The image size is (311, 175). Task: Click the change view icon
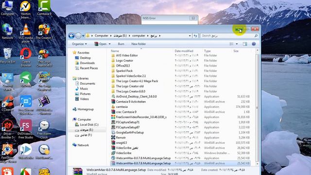231,44
